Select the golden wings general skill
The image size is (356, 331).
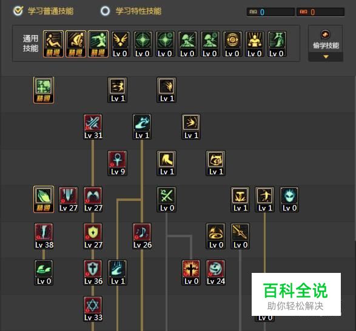coord(120,44)
